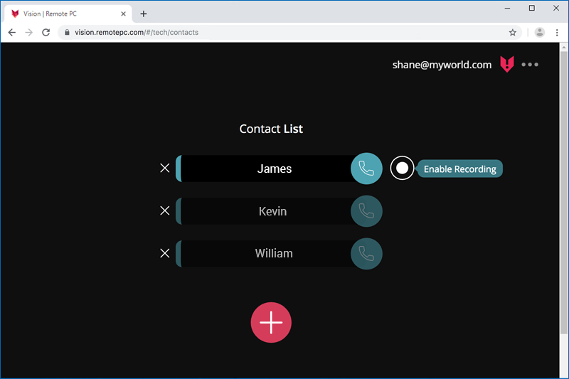Go back in browser history
Image resolution: width=569 pixels, height=379 pixels.
[x=12, y=32]
